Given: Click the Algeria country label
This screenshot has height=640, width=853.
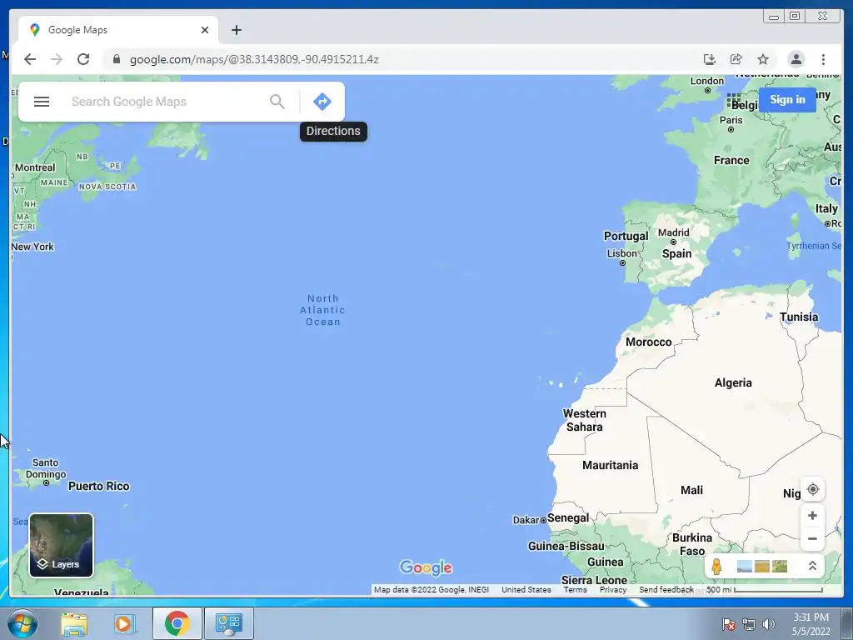Looking at the screenshot, I should click(733, 382).
